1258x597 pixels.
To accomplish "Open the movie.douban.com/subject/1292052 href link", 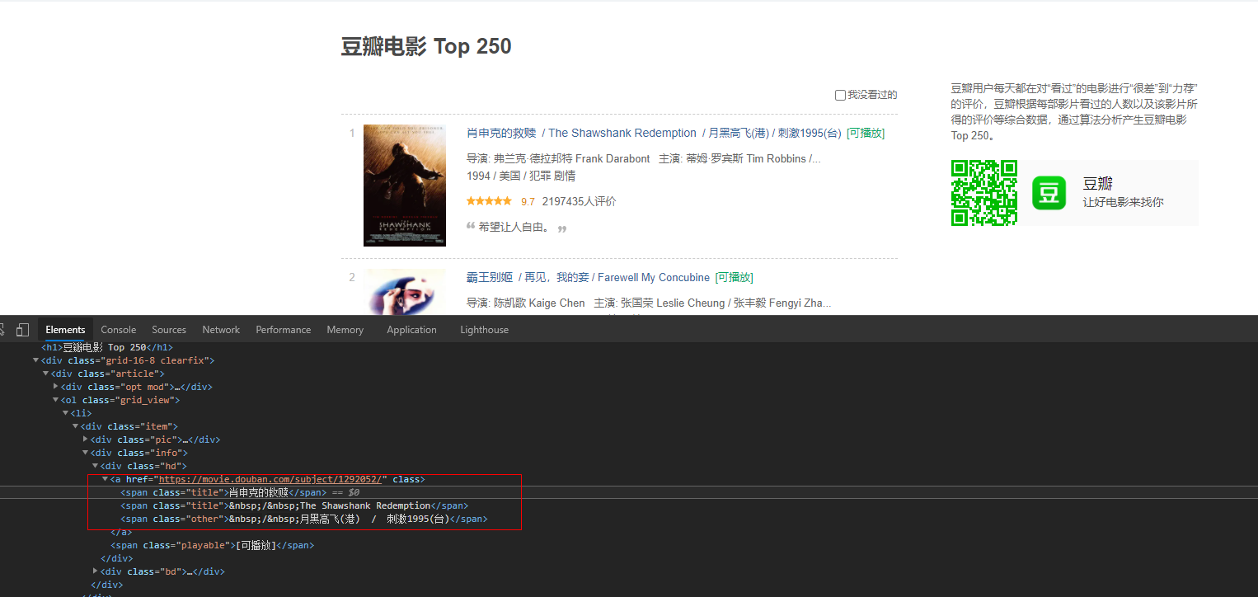I will tap(270, 479).
